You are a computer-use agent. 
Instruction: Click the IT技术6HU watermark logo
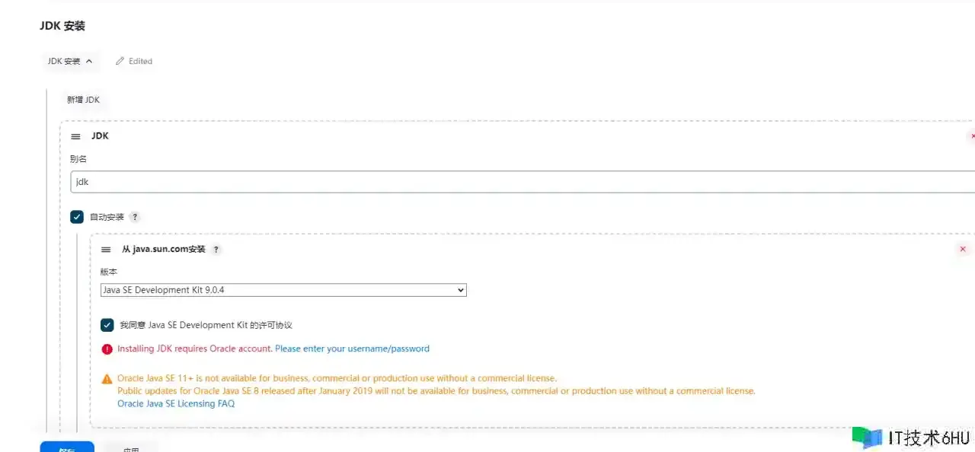pyautogui.click(x=911, y=438)
